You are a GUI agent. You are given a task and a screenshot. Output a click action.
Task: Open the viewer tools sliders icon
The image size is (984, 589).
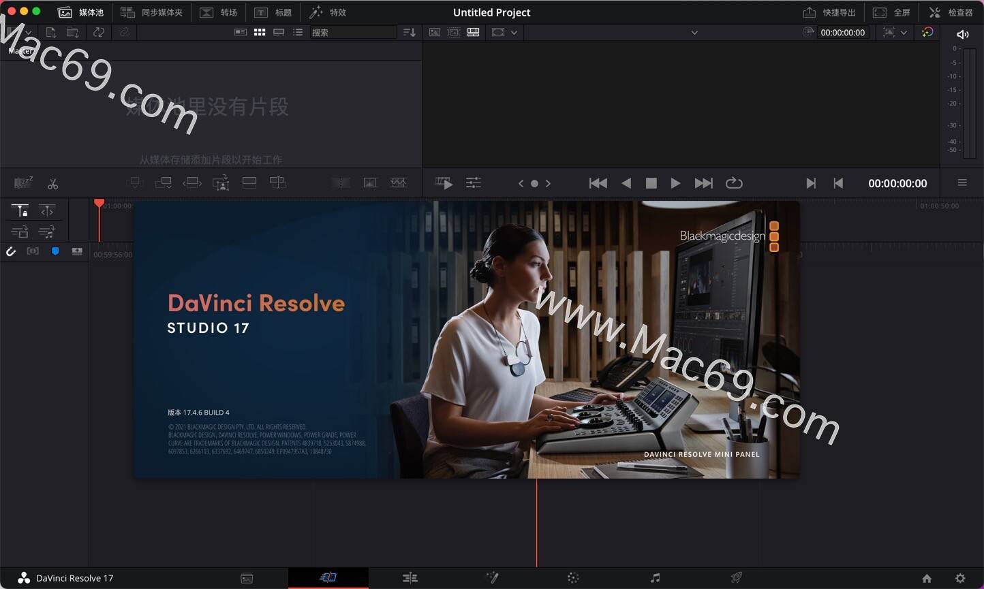pyautogui.click(x=474, y=182)
